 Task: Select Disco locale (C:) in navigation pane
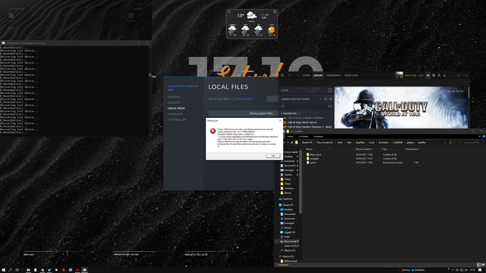click(x=290, y=241)
